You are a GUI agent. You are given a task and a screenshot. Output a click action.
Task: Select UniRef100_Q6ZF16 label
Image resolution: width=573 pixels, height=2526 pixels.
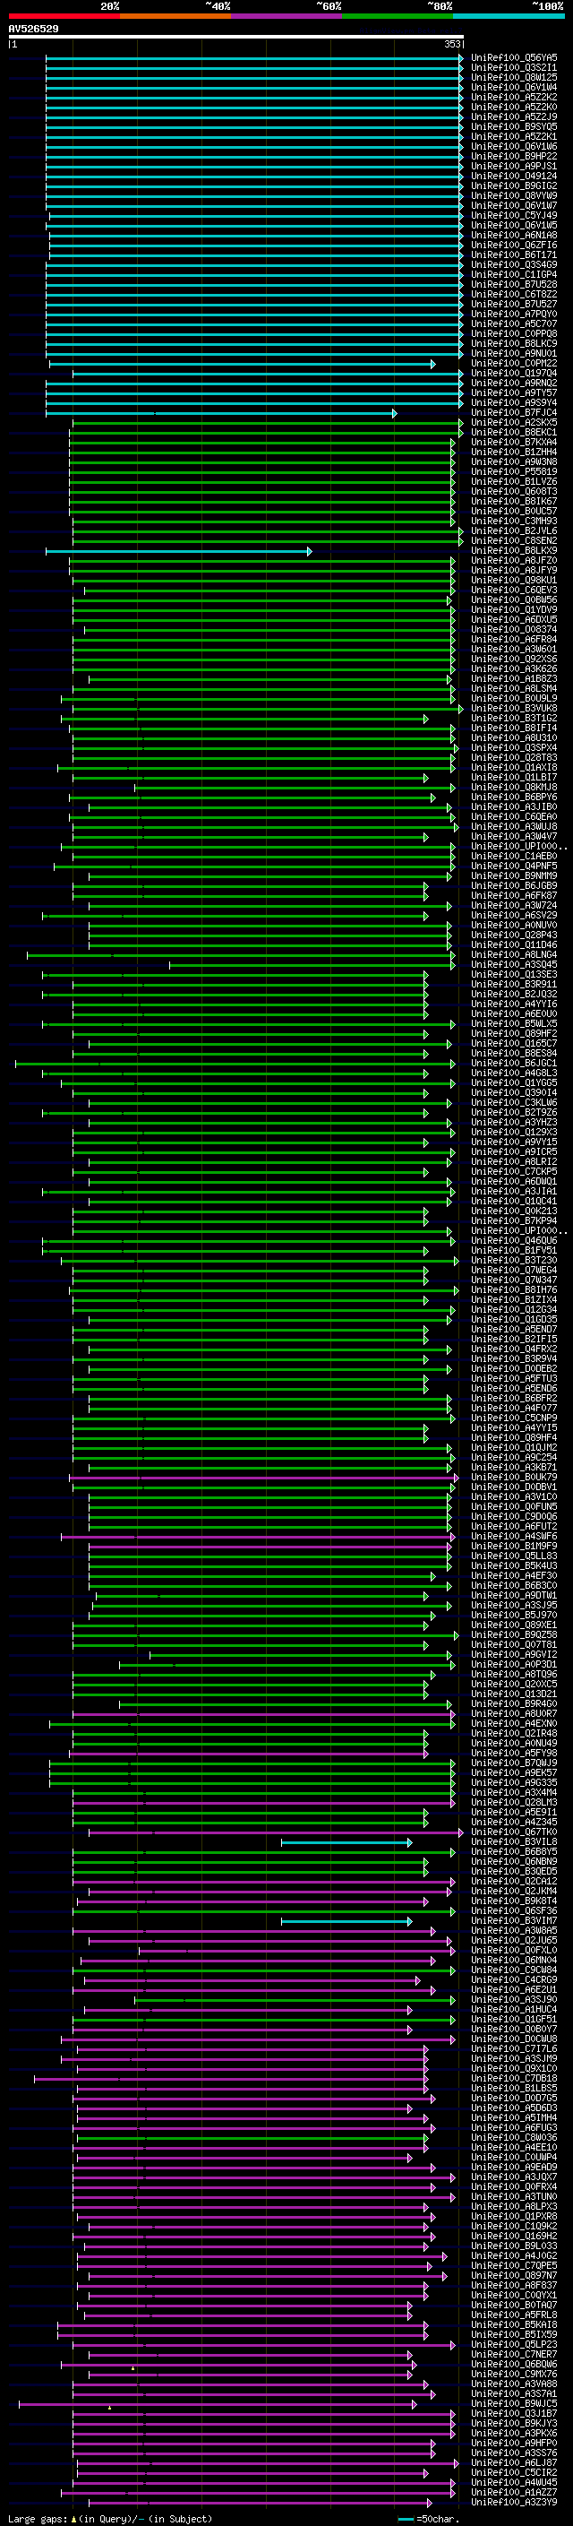pyautogui.click(x=514, y=246)
